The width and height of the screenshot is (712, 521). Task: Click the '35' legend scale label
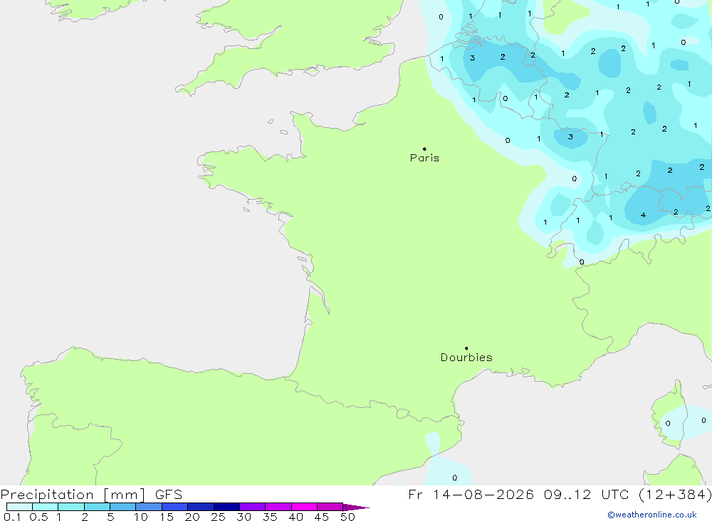270,517
